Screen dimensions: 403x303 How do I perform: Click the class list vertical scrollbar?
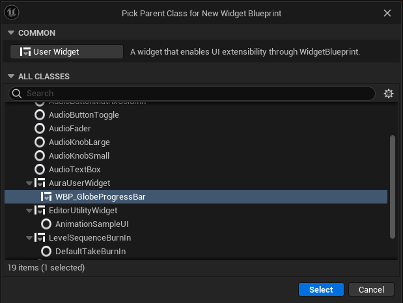click(391, 185)
